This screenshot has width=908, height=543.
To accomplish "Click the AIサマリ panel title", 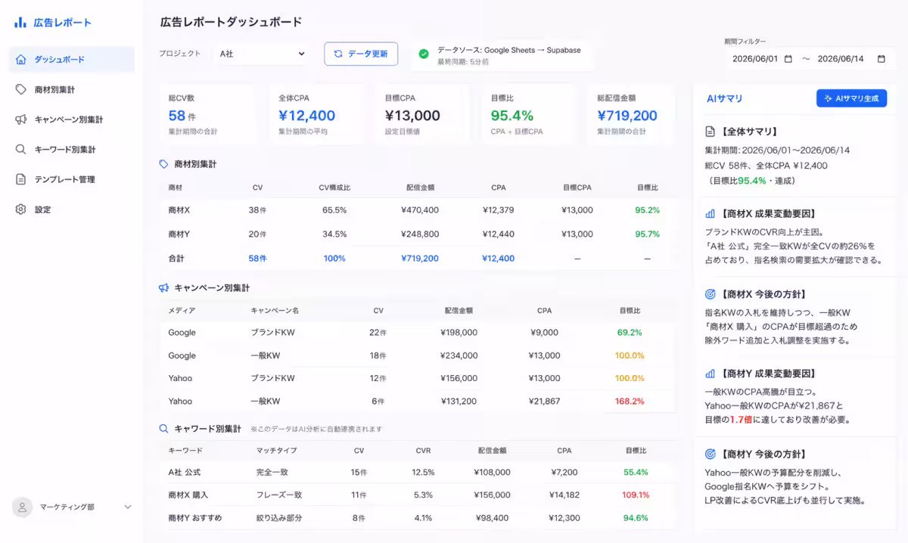I will coord(724,98).
